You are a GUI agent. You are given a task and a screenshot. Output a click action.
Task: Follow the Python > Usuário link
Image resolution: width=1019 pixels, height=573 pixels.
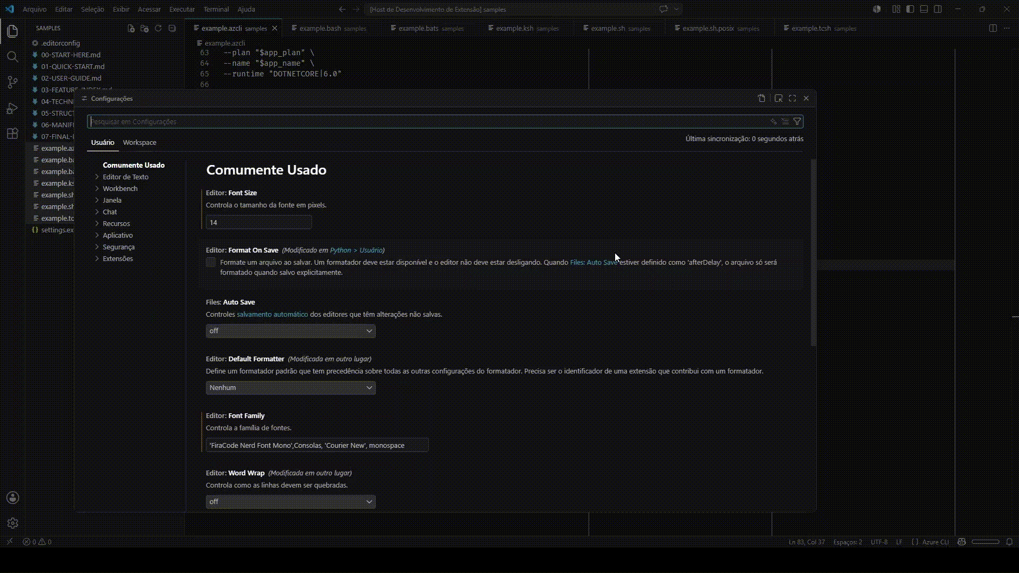(356, 250)
